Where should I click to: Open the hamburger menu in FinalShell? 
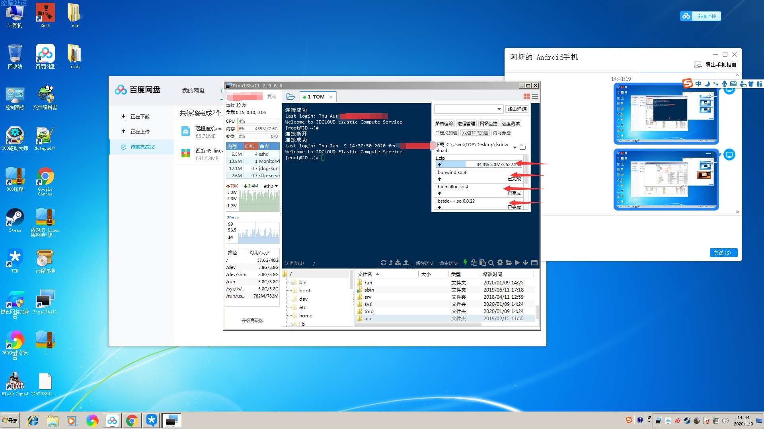click(x=535, y=96)
